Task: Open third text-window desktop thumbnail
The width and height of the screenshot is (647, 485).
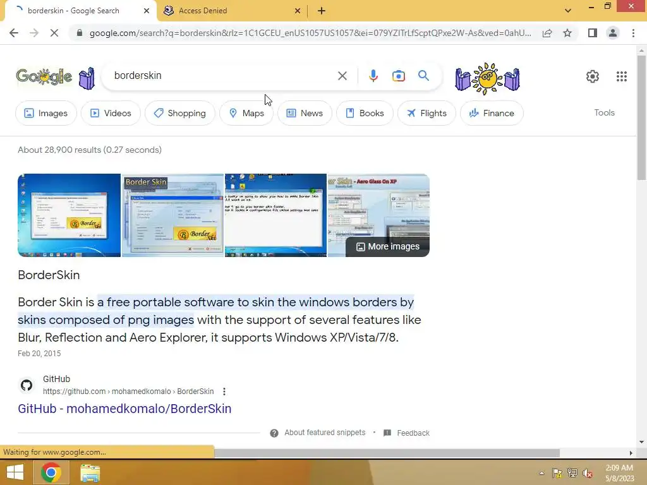Action: coord(275,215)
